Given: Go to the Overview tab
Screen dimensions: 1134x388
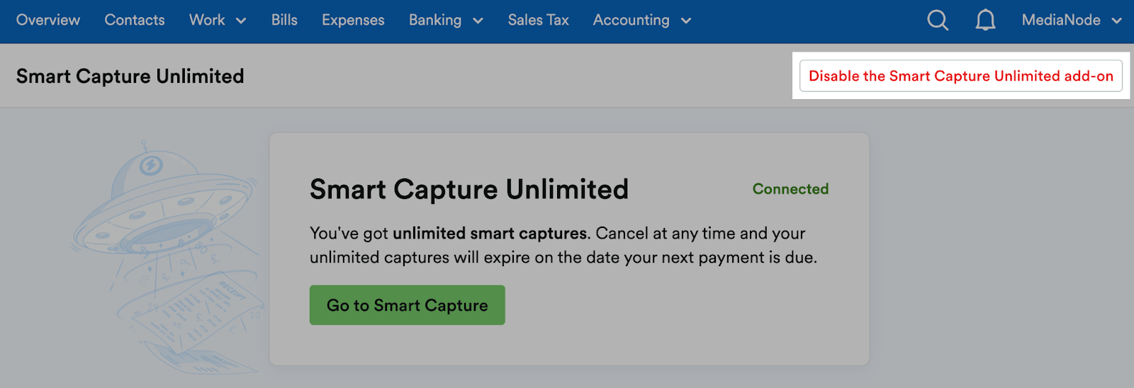Looking at the screenshot, I should 48,21.
